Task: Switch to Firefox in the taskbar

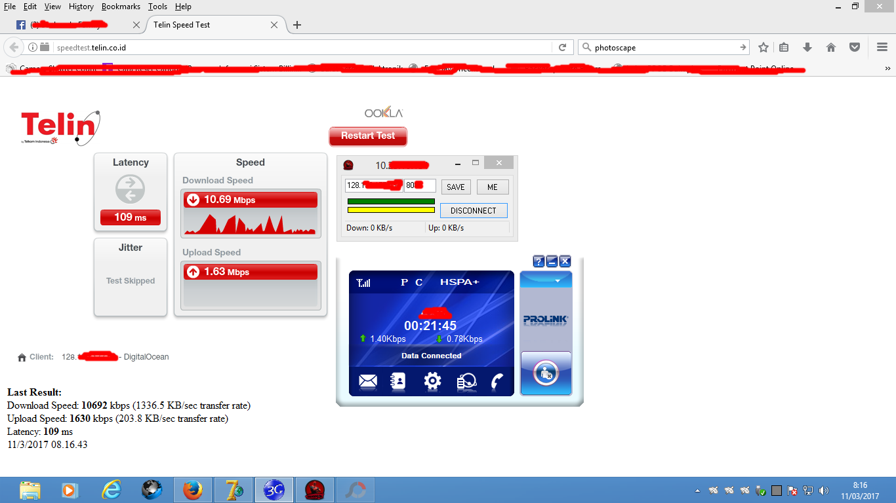Action: [x=193, y=490]
